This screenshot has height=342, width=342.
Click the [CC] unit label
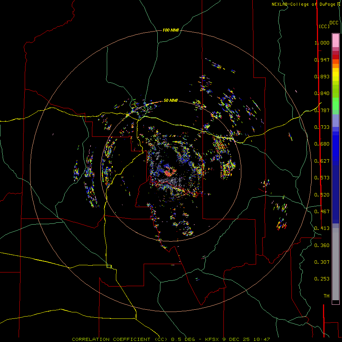pyautogui.click(x=324, y=26)
